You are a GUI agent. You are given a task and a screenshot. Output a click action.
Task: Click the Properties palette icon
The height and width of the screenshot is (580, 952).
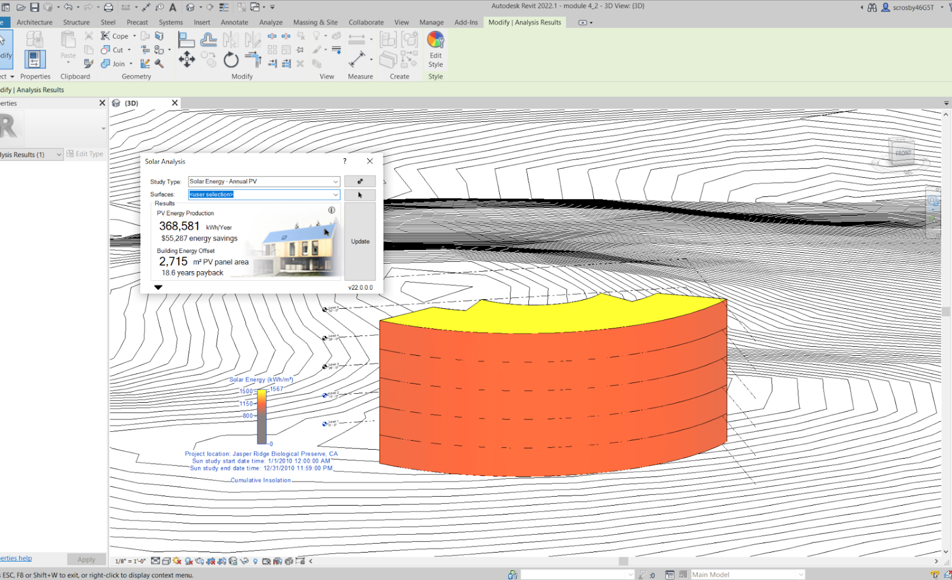(35, 59)
